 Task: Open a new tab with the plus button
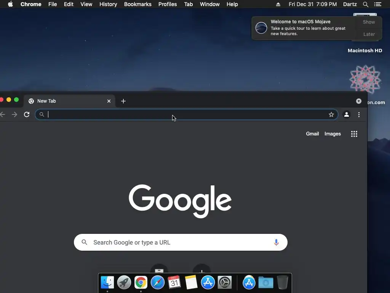point(123,101)
